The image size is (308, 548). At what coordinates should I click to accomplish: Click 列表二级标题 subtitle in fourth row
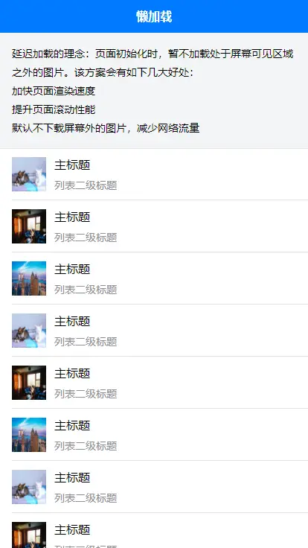(86, 342)
